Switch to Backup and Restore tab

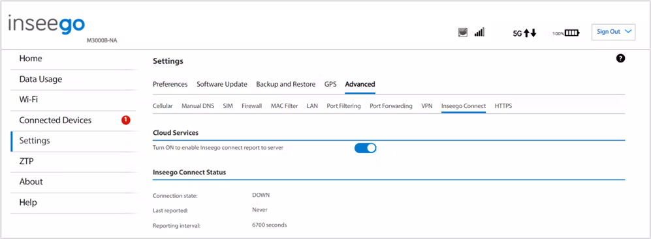(x=285, y=84)
